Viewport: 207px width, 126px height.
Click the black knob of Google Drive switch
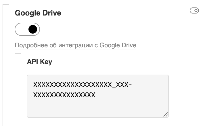[33, 29]
